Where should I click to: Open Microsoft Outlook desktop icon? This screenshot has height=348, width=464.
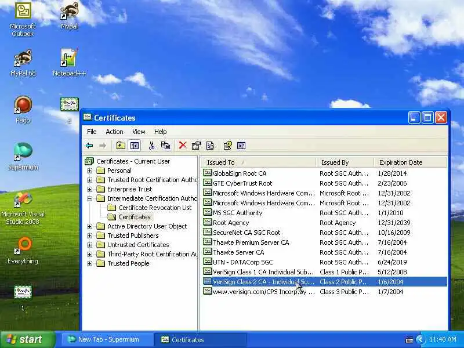23,20
